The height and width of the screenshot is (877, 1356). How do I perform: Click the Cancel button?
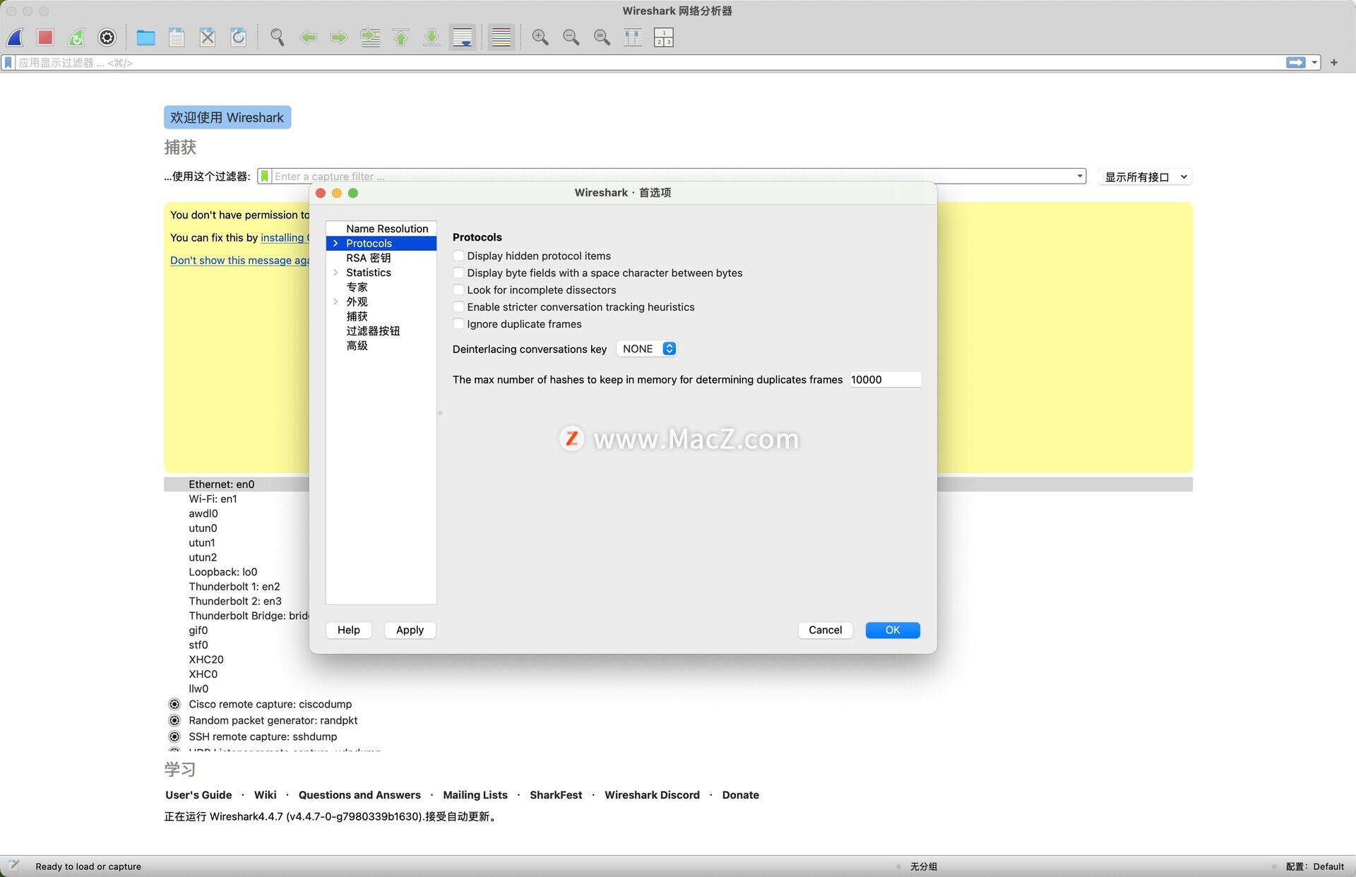(x=825, y=630)
